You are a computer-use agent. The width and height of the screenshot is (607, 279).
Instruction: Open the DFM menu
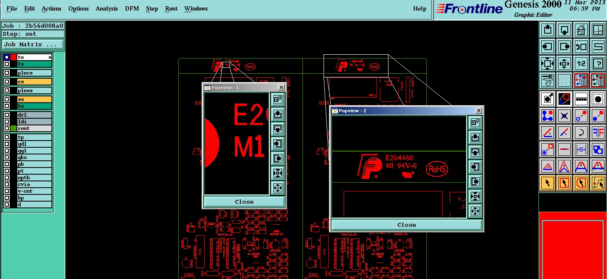(x=132, y=8)
